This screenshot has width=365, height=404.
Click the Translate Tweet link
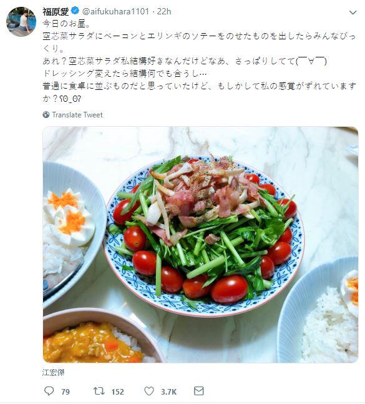(x=77, y=115)
